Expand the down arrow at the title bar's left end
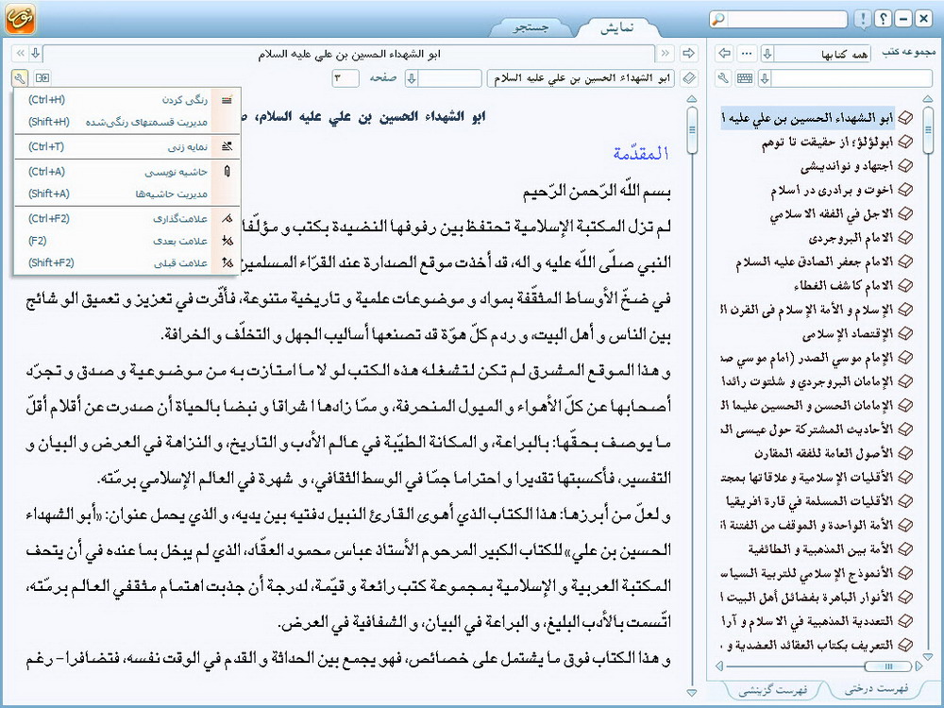This screenshot has height=708, width=944. point(36,54)
